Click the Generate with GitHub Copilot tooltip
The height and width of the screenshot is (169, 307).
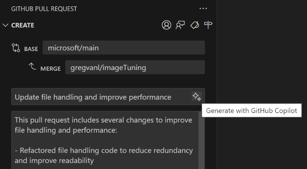pyautogui.click(x=252, y=111)
